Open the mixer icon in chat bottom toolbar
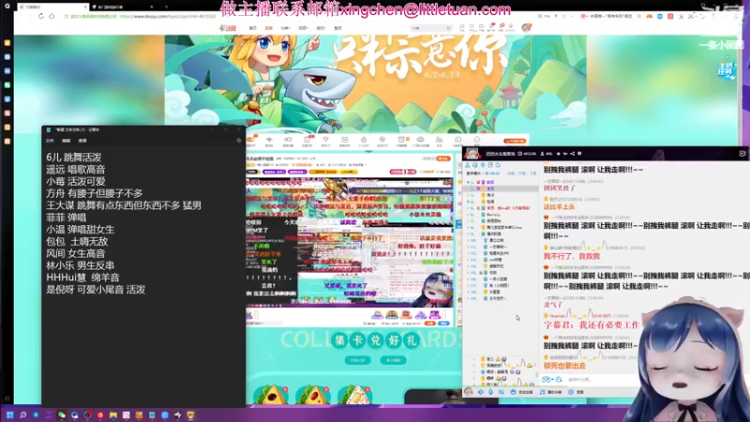750x422 pixels. (501, 392)
